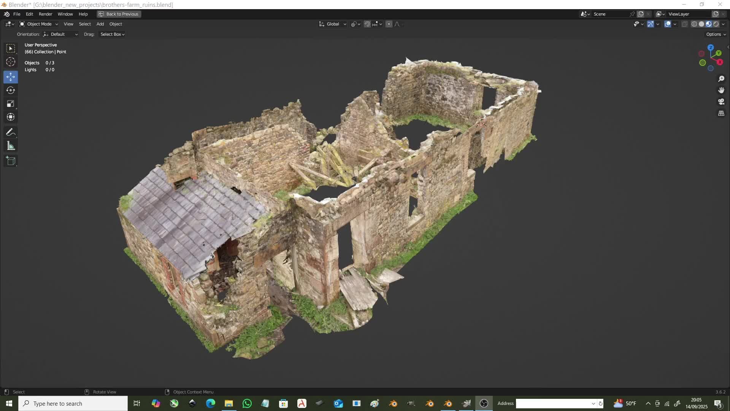Image resolution: width=730 pixels, height=411 pixels.
Task: Toggle snapping with the magnet icon
Action: 367,24
